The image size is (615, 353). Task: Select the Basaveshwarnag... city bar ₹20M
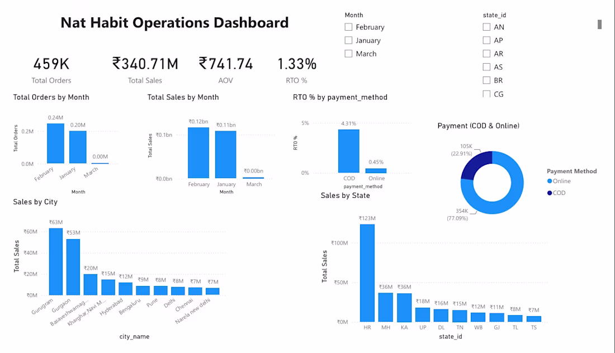(91, 284)
